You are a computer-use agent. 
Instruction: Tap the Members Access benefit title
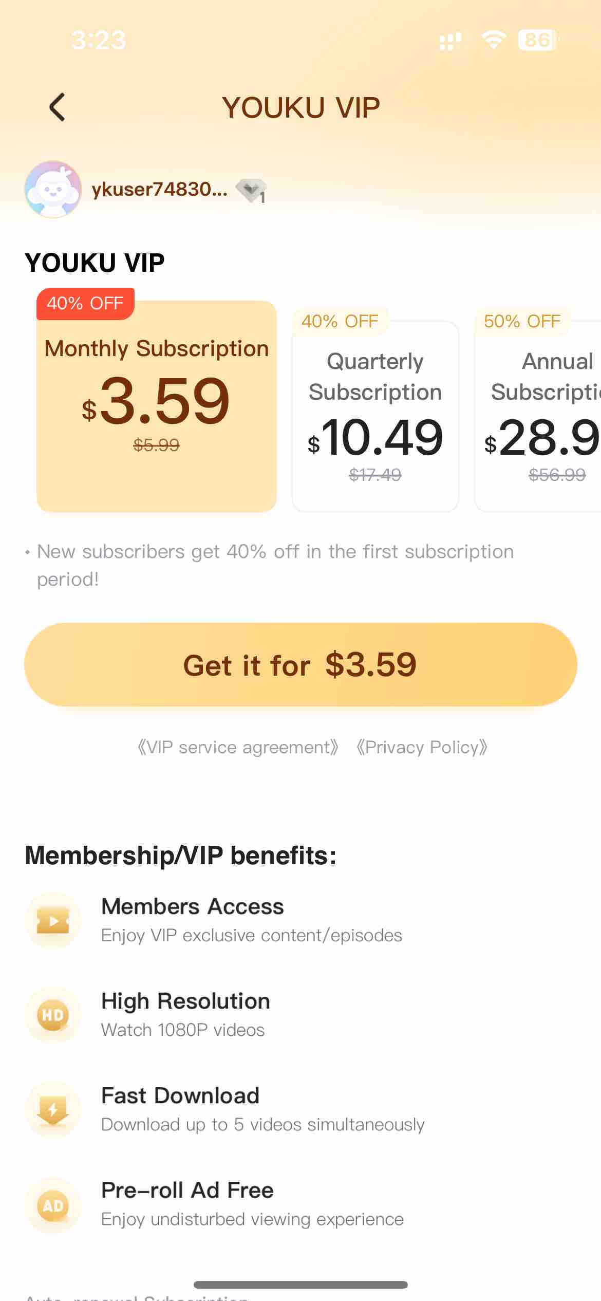pos(193,906)
